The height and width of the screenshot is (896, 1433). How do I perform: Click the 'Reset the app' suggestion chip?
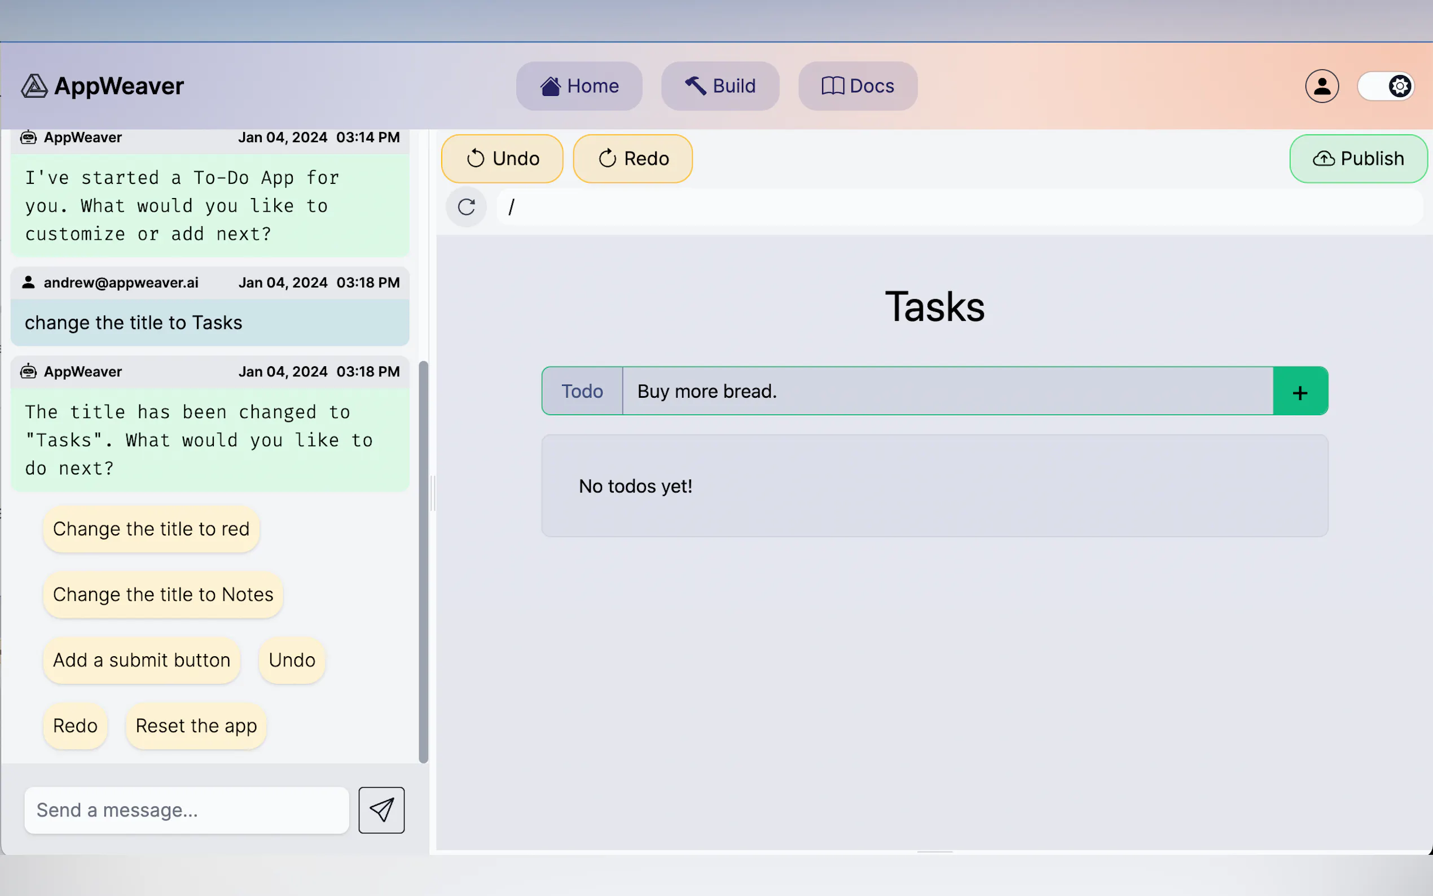point(196,726)
